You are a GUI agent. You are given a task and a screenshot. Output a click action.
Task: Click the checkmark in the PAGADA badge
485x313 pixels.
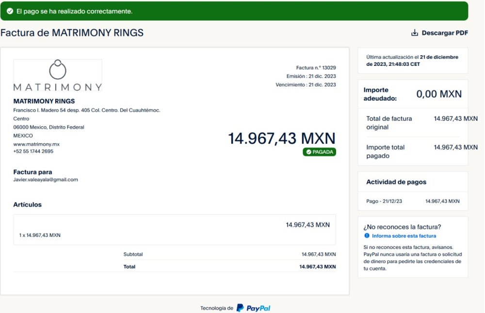click(308, 152)
